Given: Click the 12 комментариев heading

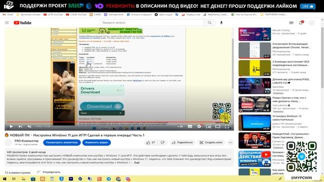Looking at the screenshot, I should click(18, 172).
